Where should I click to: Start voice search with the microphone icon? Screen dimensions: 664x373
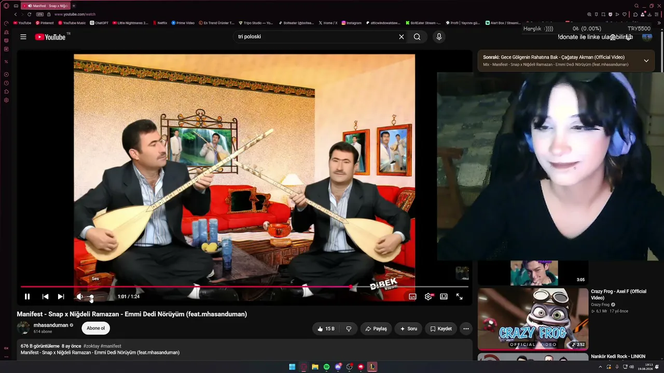pyautogui.click(x=439, y=37)
